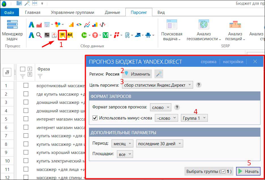265x180 pixels.
Task: Click 'Выбрать группы' button
Action: (209, 171)
